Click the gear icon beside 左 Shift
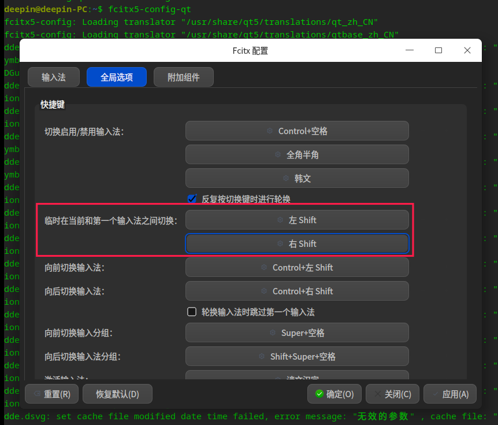The image size is (498, 425). [280, 220]
